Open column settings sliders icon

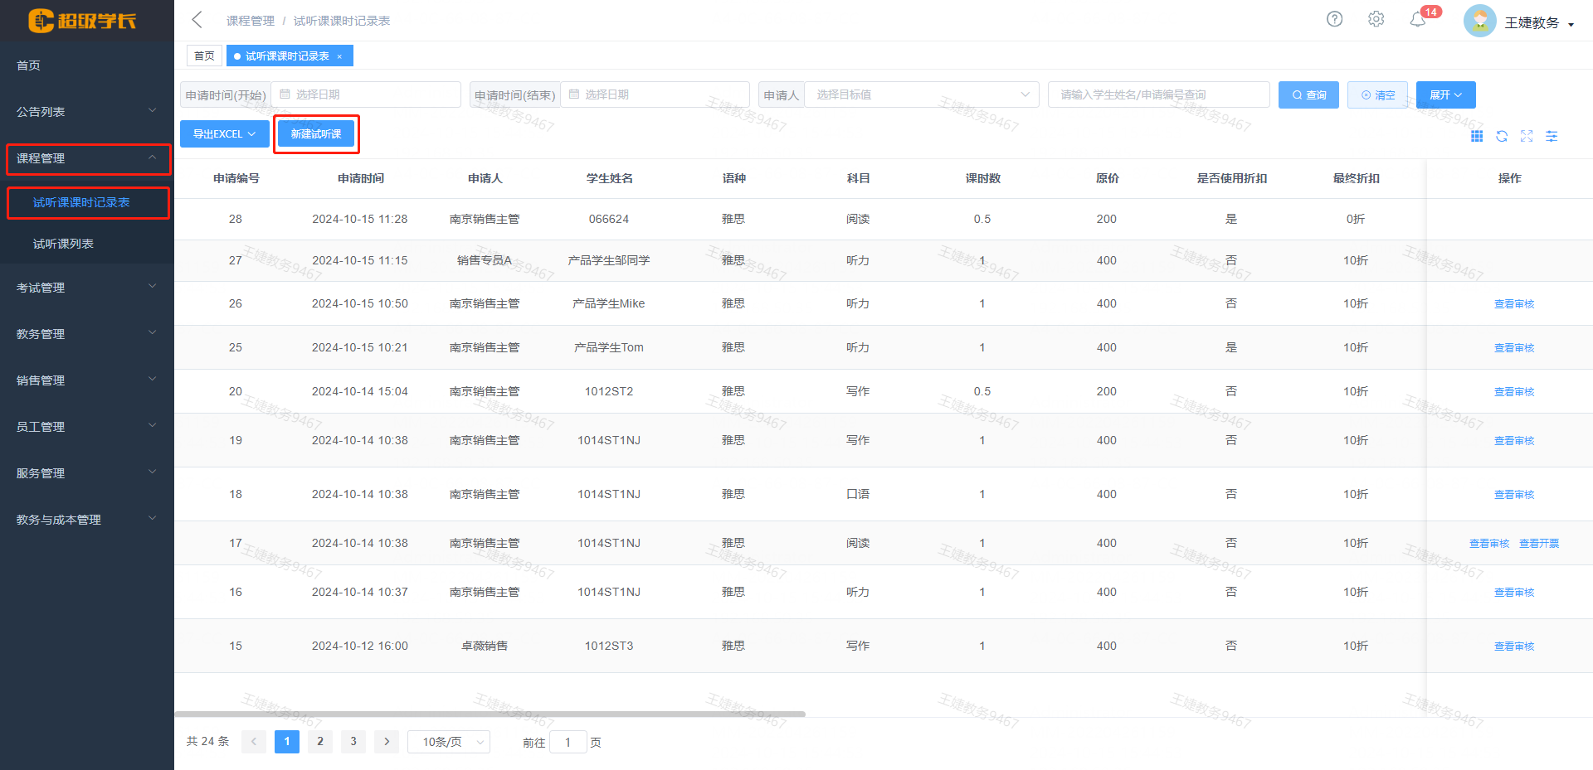[x=1552, y=136]
